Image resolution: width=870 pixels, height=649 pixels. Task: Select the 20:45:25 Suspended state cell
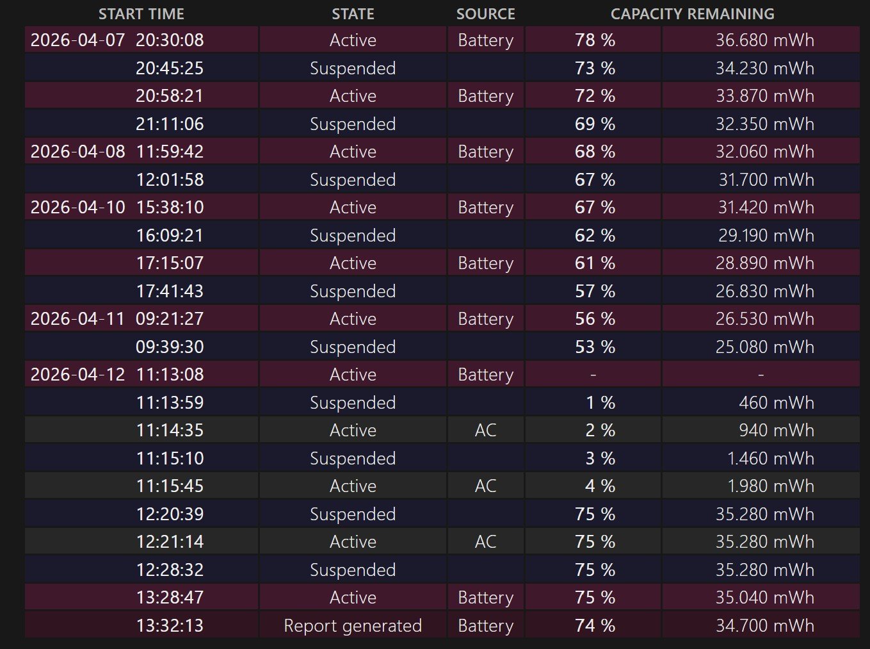click(353, 69)
